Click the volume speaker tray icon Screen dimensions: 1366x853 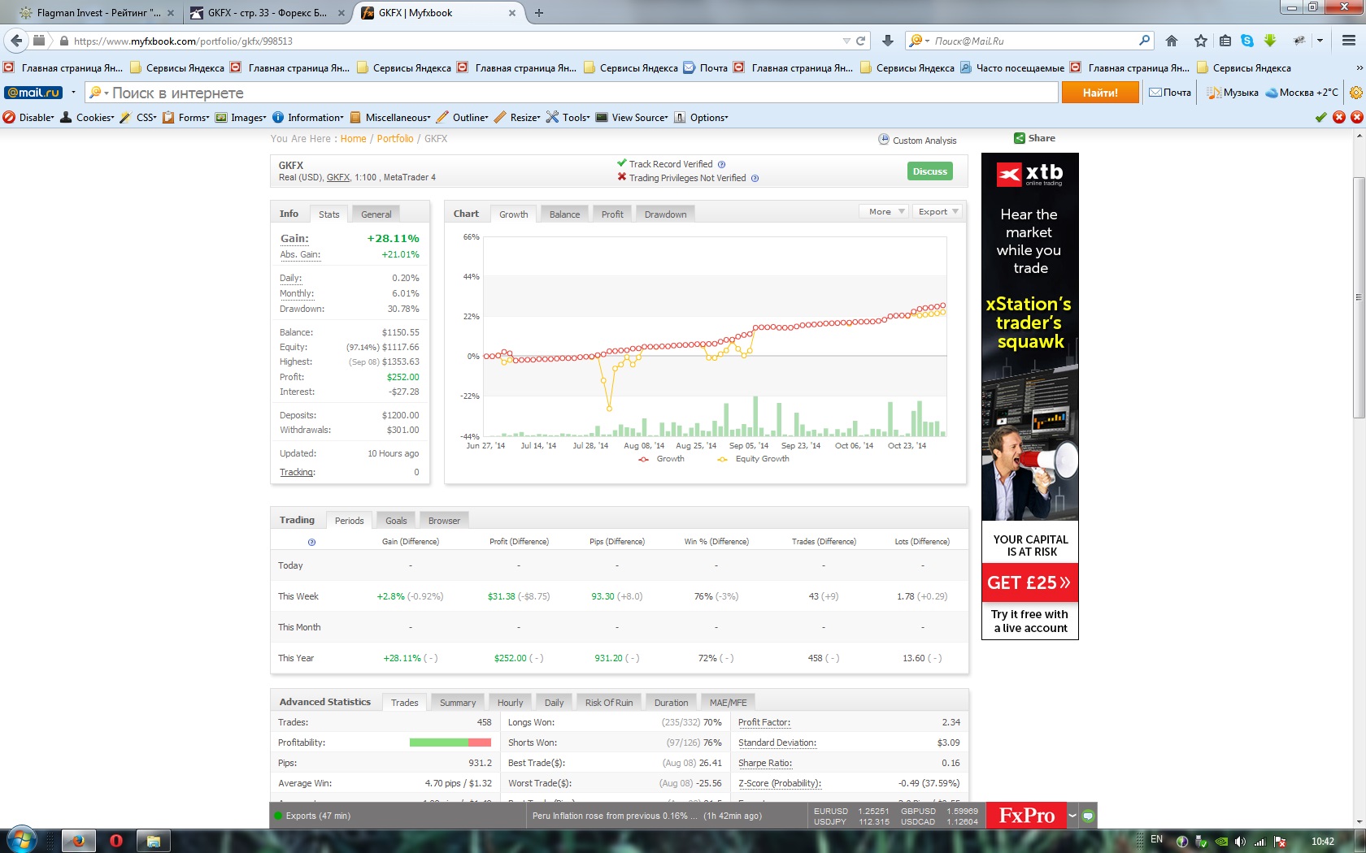(x=1240, y=842)
